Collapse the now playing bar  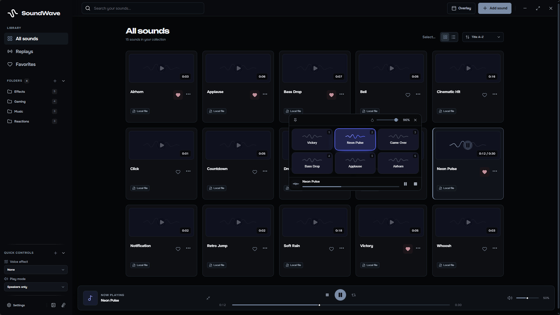point(208,298)
